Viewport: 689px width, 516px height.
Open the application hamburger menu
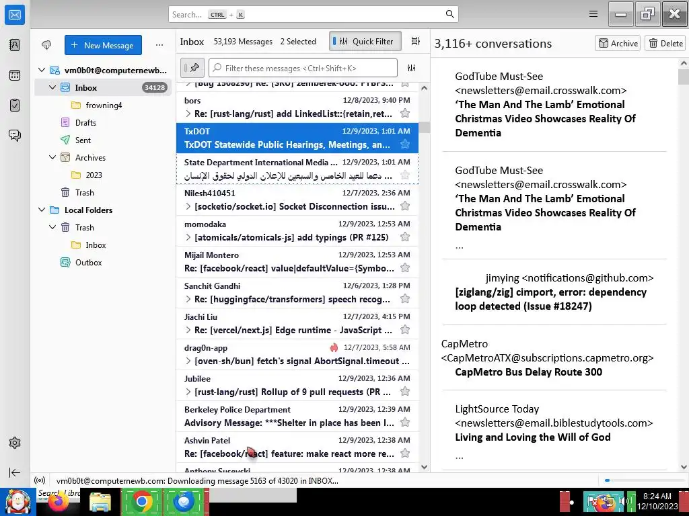tap(593, 14)
